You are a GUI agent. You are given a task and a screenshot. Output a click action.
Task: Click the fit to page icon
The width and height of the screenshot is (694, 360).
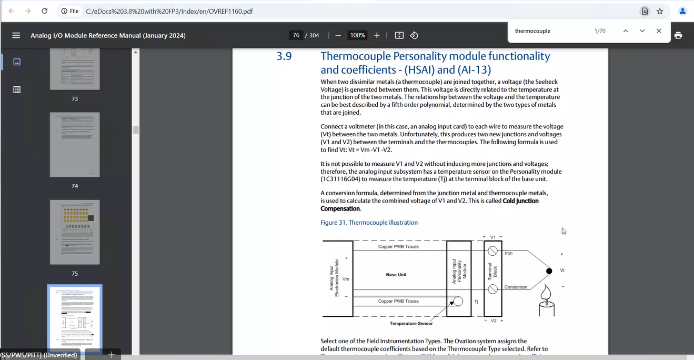point(399,35)
